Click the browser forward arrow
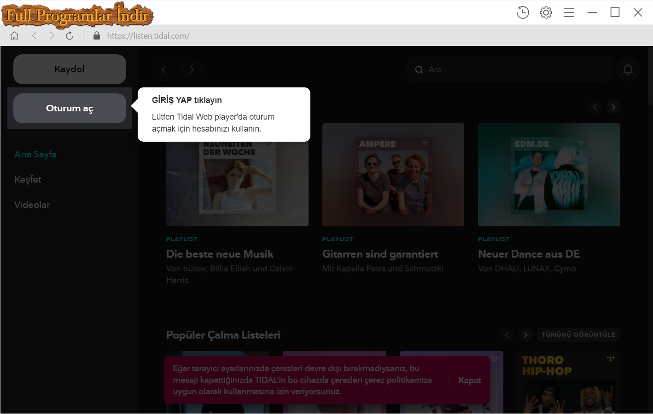 [x=52, y=35]
